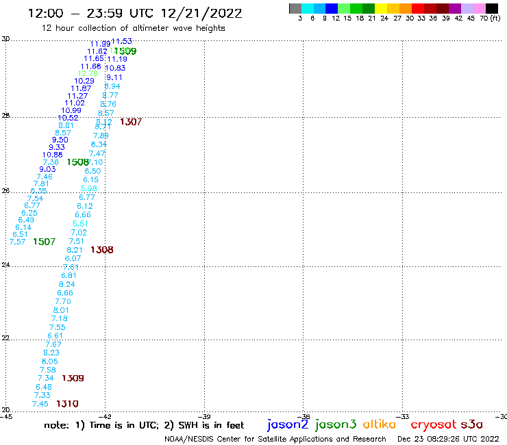This screenshot has width=507, height=445.
Task: Select the 'jason2' satellite legend label
Action: tap(288, 424)
